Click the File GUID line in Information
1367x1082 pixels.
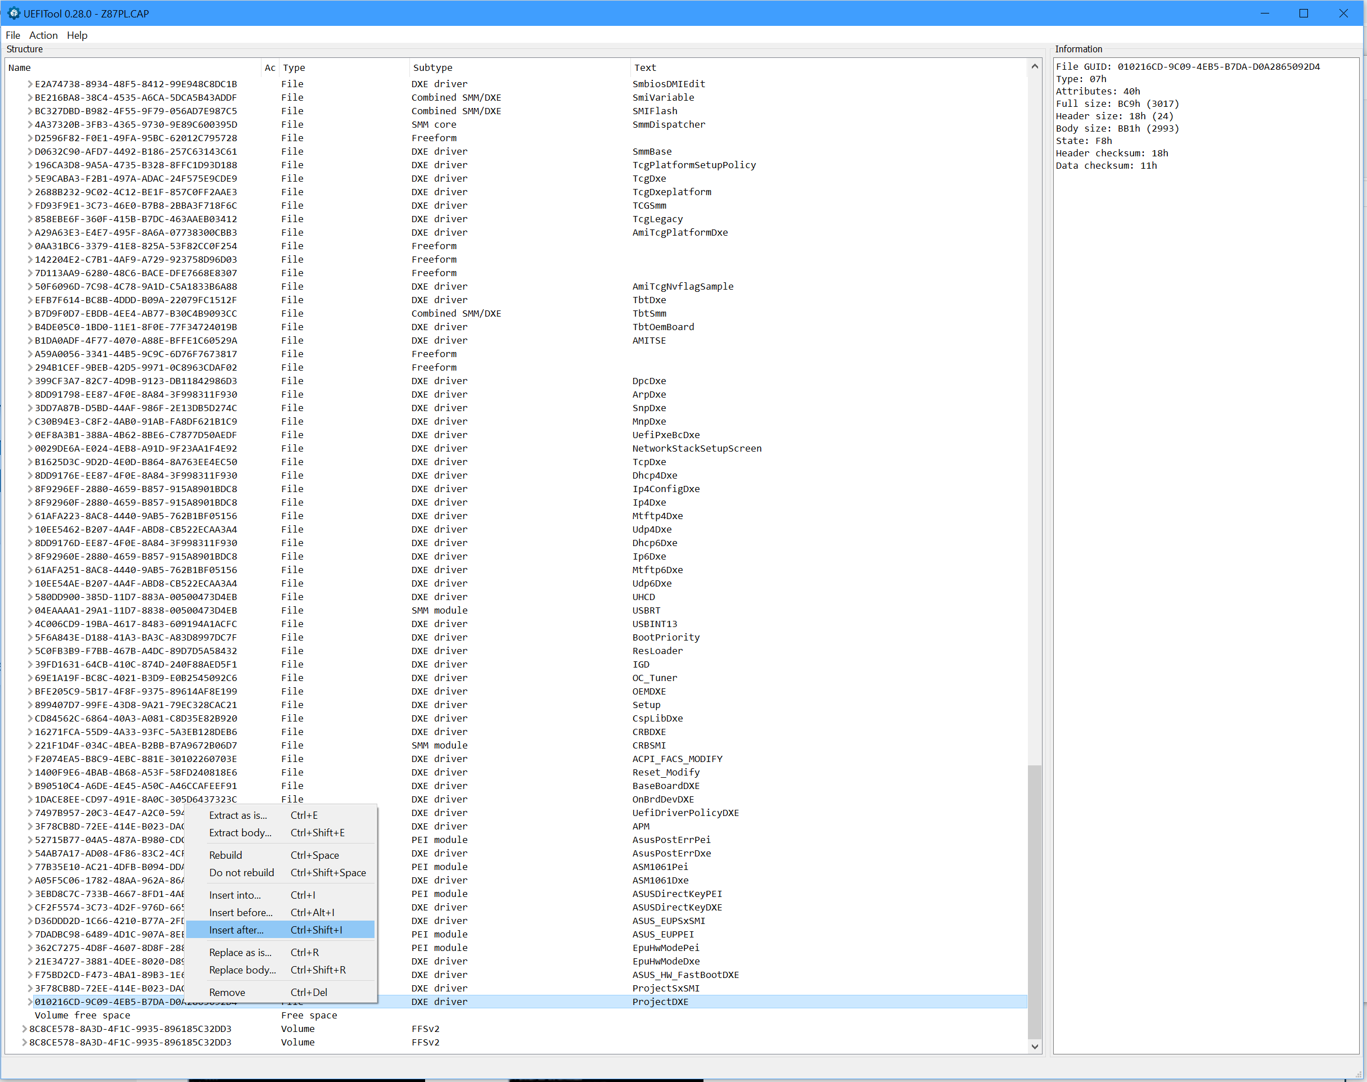point(1188,66)
